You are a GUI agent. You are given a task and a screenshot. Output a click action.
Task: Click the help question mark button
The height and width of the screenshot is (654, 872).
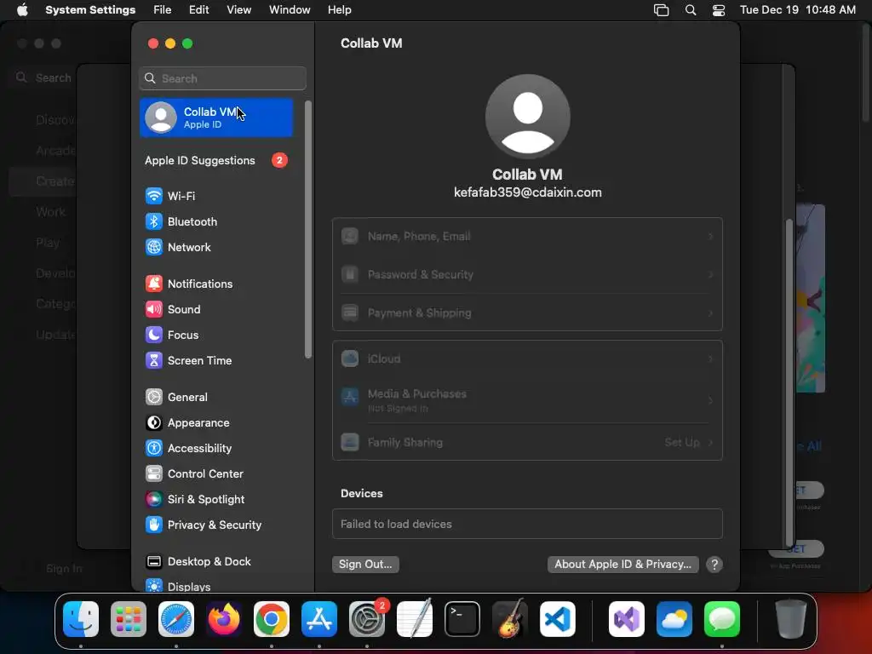pos(714,565)
